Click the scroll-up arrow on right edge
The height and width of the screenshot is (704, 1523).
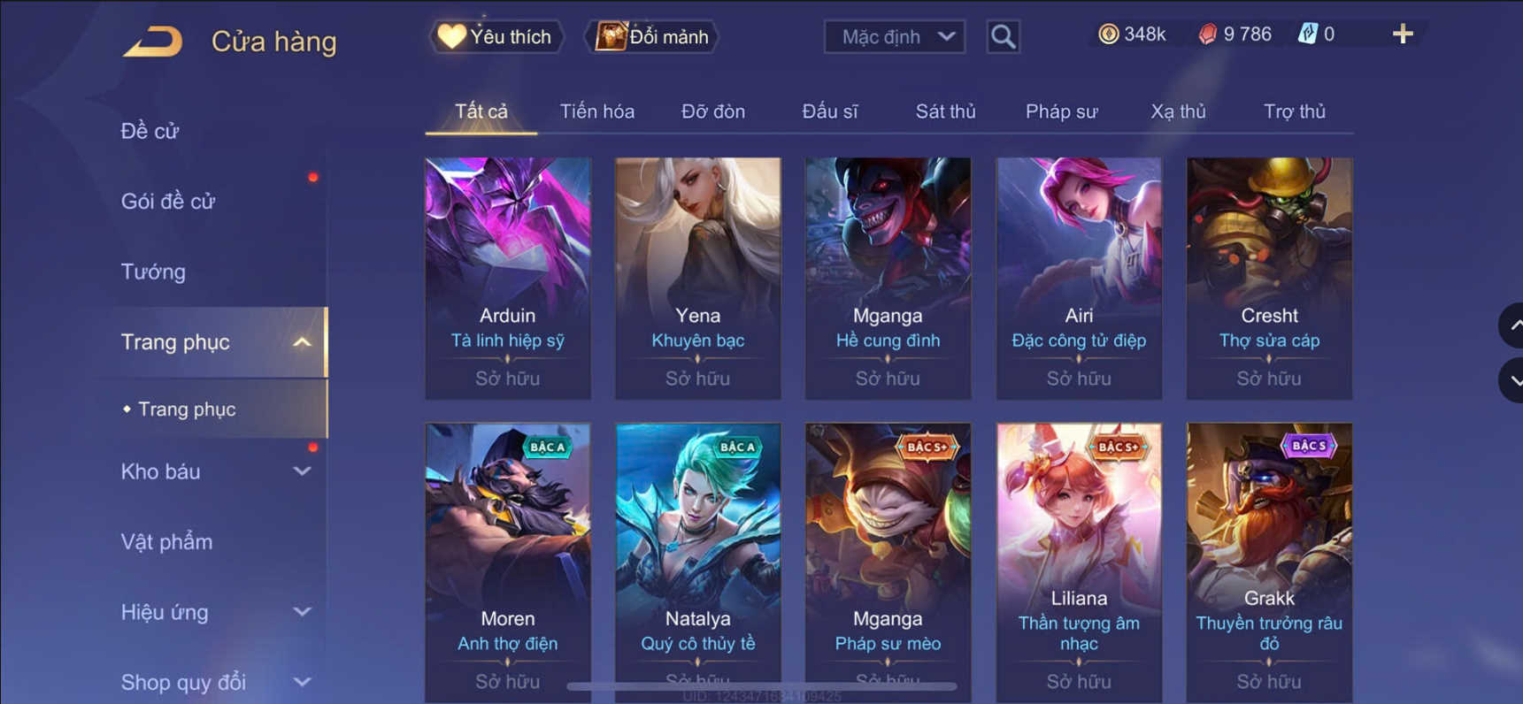(1512, 325)
